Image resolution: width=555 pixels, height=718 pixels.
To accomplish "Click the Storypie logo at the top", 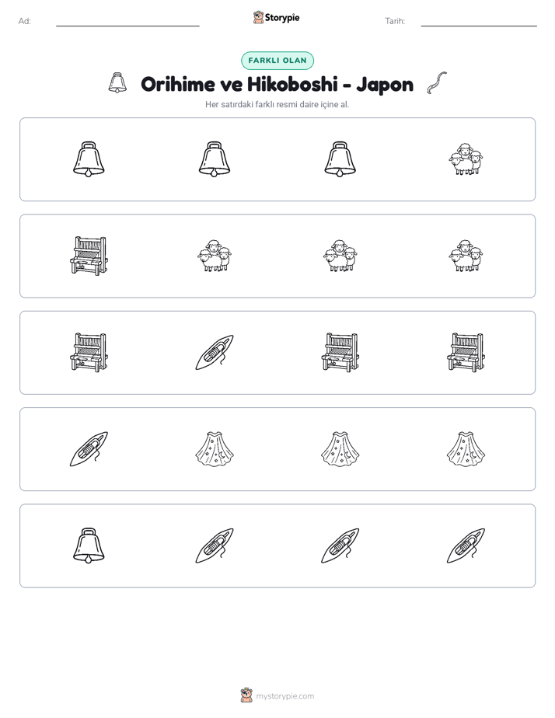I will 277,18.
